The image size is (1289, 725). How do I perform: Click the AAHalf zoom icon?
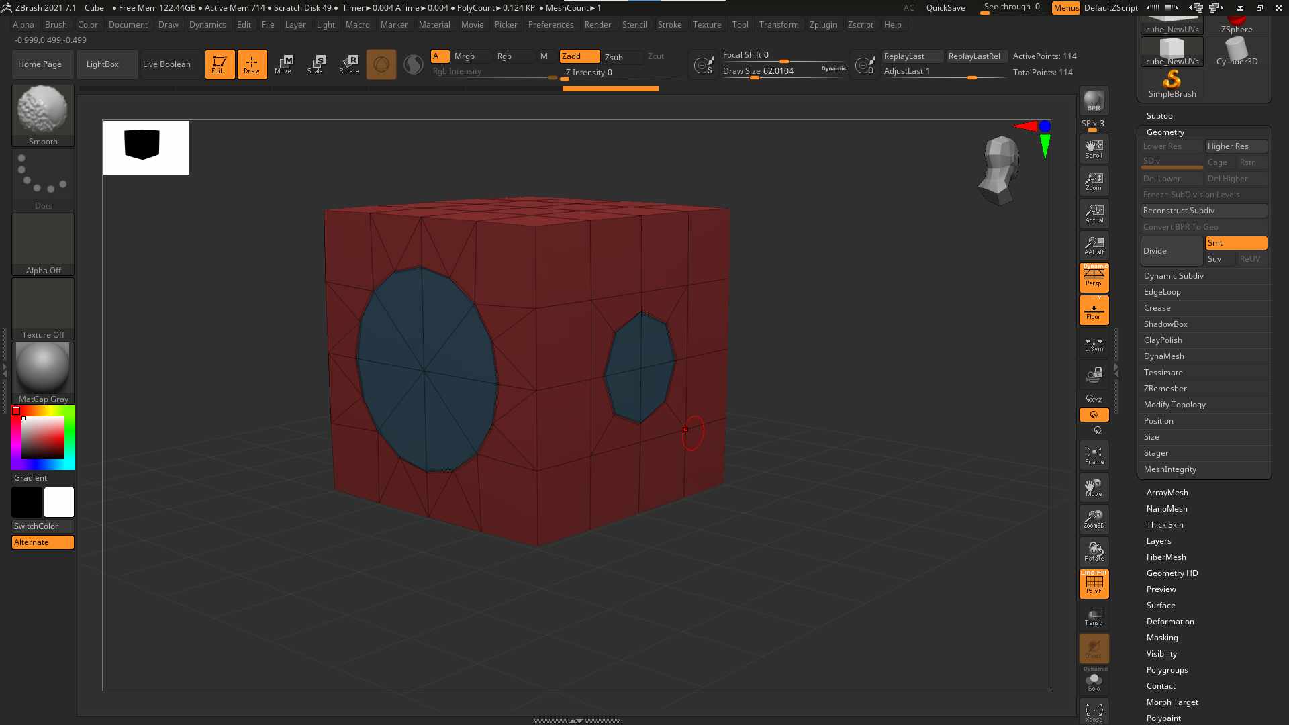point(1094,246)
